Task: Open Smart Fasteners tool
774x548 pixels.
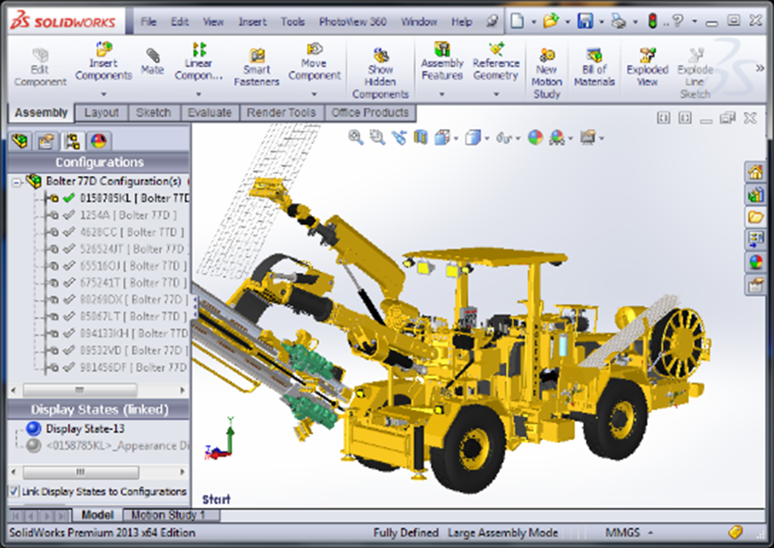Action: [x=256, y=68]
